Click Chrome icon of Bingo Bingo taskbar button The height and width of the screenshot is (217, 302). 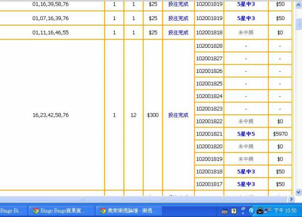[36, 211]
